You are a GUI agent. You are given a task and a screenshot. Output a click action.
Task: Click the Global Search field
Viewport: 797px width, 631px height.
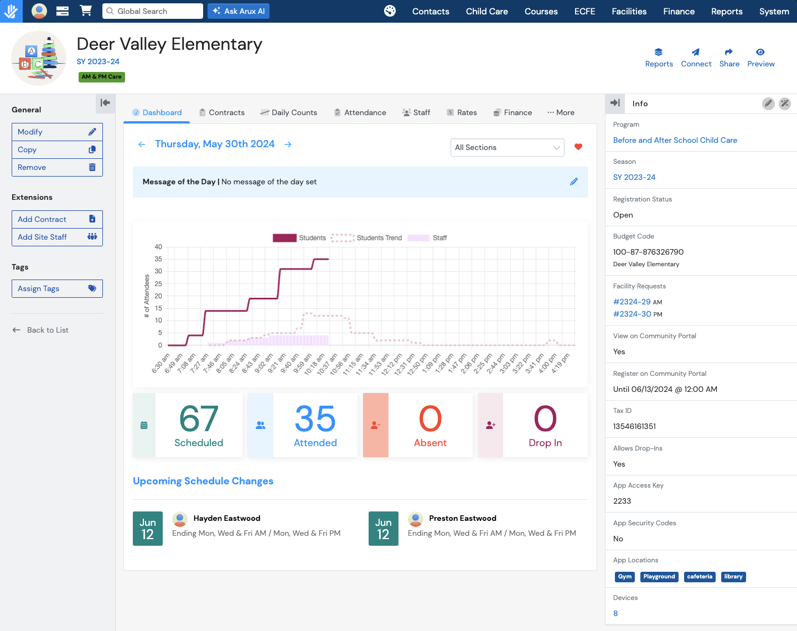pyautogui.click(x=153, y=11)
